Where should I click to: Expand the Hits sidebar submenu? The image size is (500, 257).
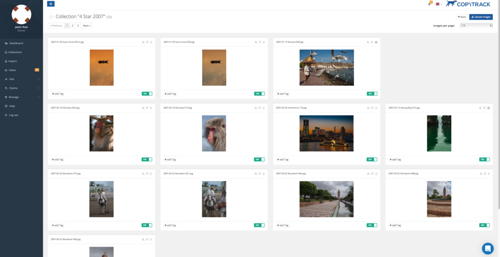(x=21, y=79)
